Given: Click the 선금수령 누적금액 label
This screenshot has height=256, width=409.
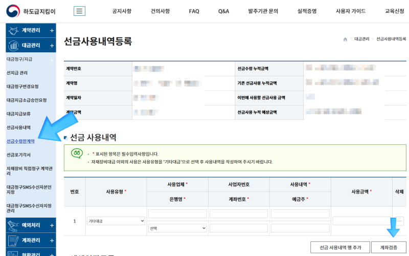Looking at the screenshot, I should [x=253, y=69].
